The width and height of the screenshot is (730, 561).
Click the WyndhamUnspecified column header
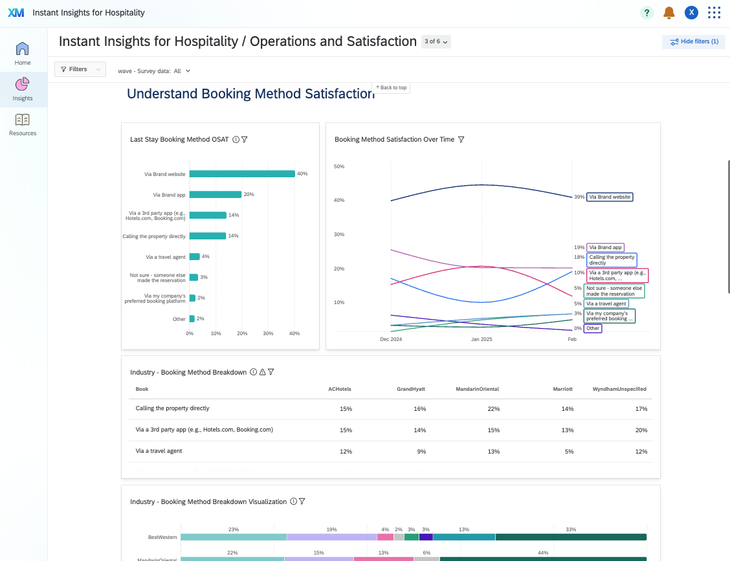click(x=619, y=390)
